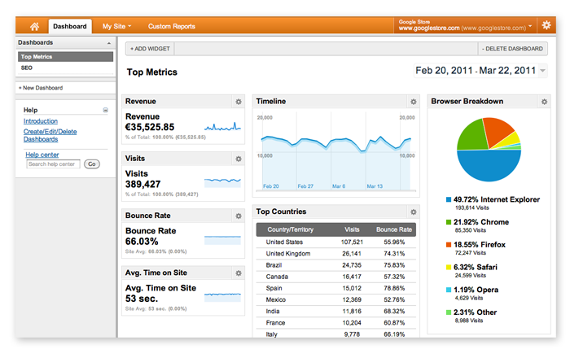Open the Bounce Rate widget settings gear
Viewport: 570px width, 358px height.
point(239,216)
